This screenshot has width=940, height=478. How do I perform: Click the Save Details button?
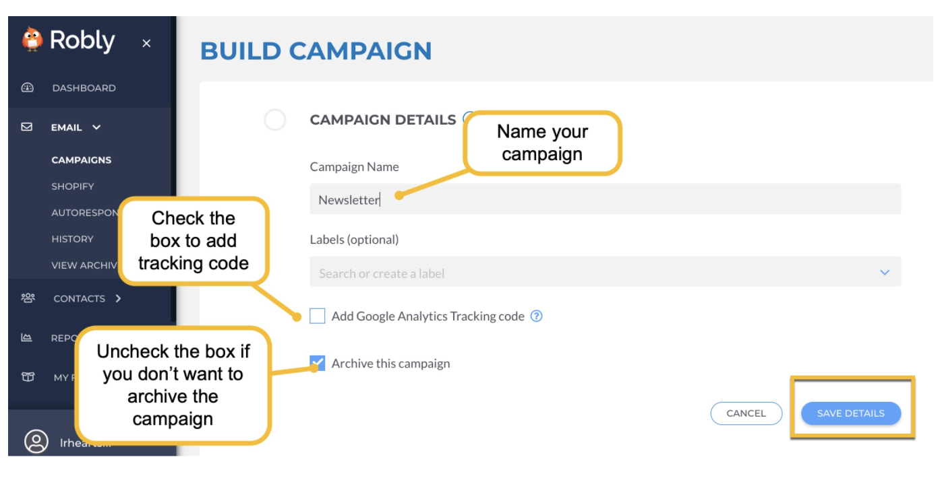tap(851, 413)
